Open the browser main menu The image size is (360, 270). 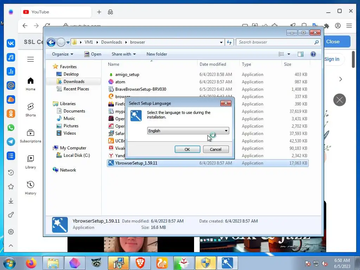click(x=349, y=25)
